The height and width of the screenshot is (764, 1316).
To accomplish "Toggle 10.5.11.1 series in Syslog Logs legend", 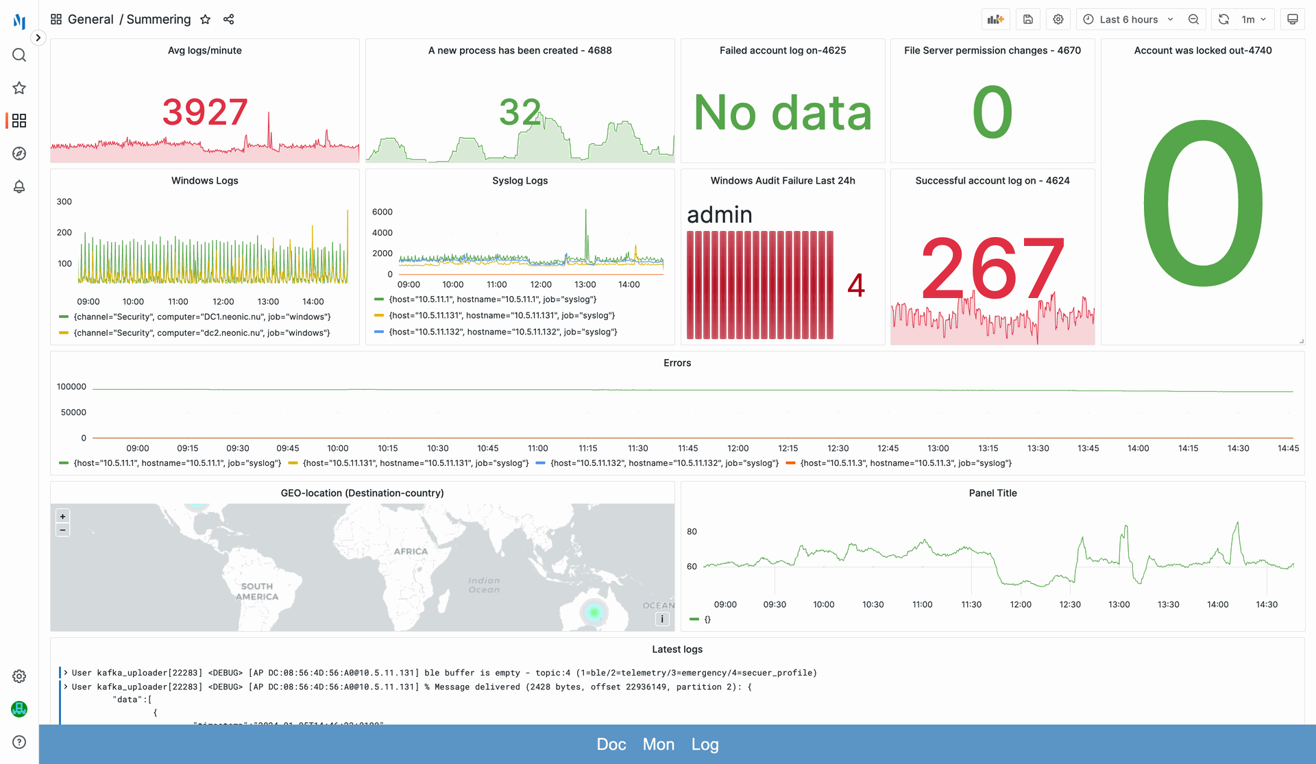I will (x=493, y=299).
